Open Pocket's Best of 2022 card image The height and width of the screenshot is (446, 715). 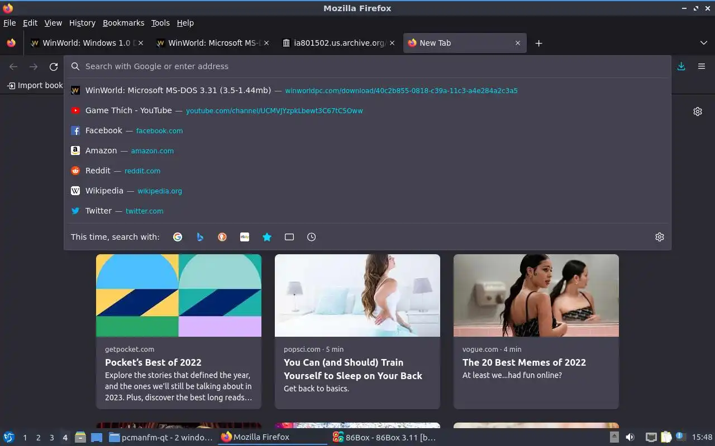179,295
